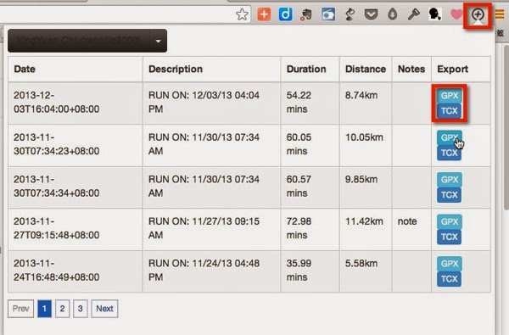Click the Evernote elephant extension
Image resolution: width=509 pixels, height=335 pixels.
[x=306, y=14]
